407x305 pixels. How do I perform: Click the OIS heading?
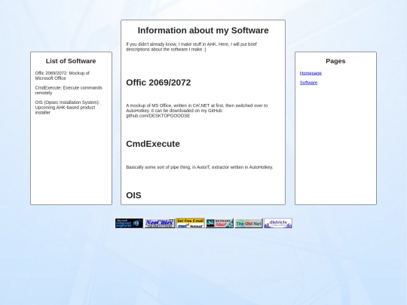(133, 195)
